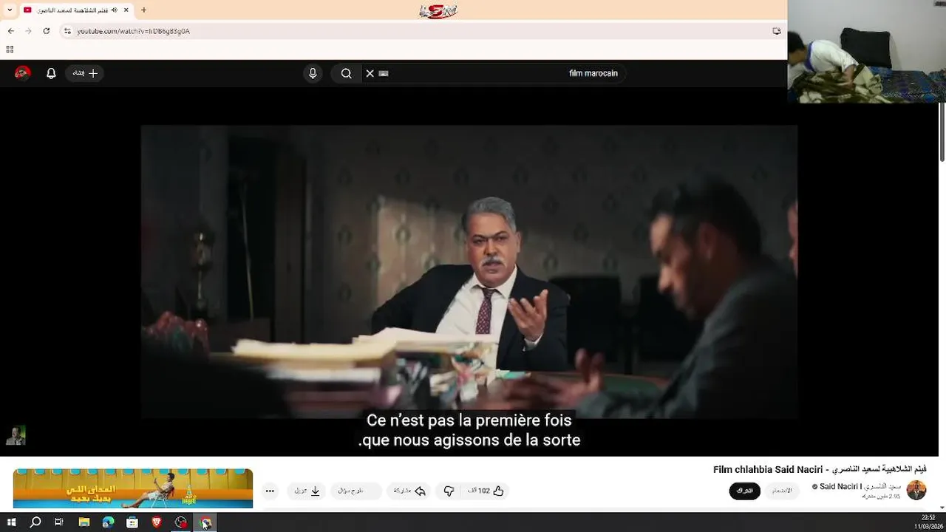946x532 pixels.
Task: Open the Said Naciri channel name link
Action: tap(860, 486)
